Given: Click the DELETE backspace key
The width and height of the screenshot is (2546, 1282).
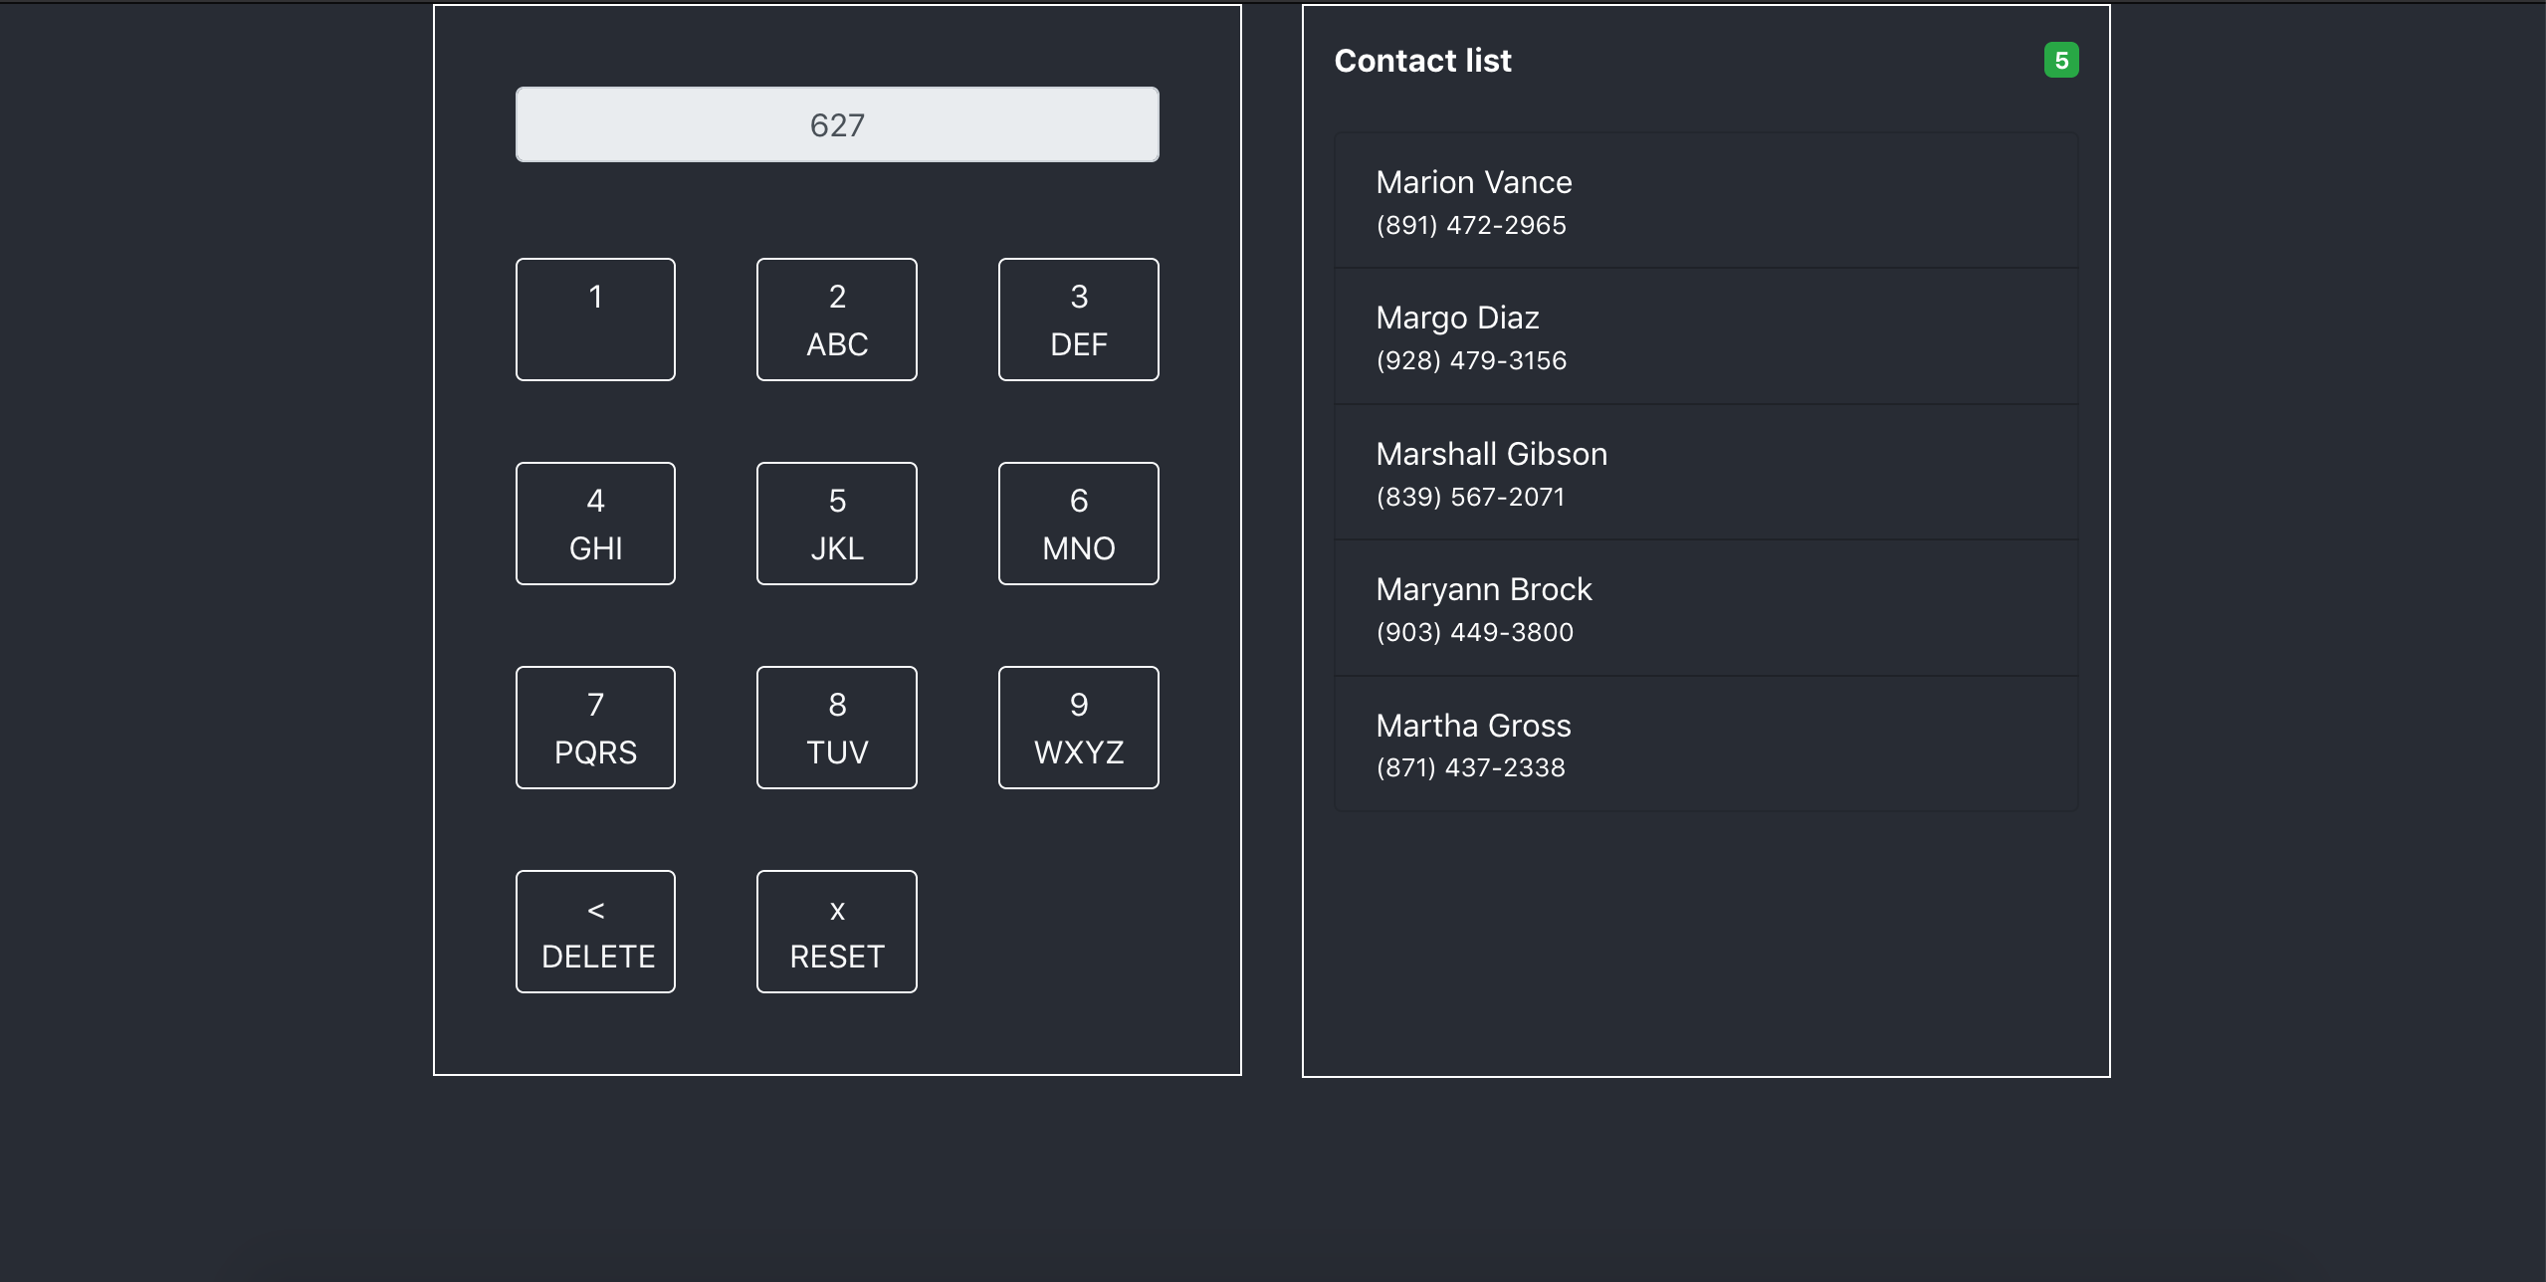Looking at the screenshot, I should tap(595, 932).
